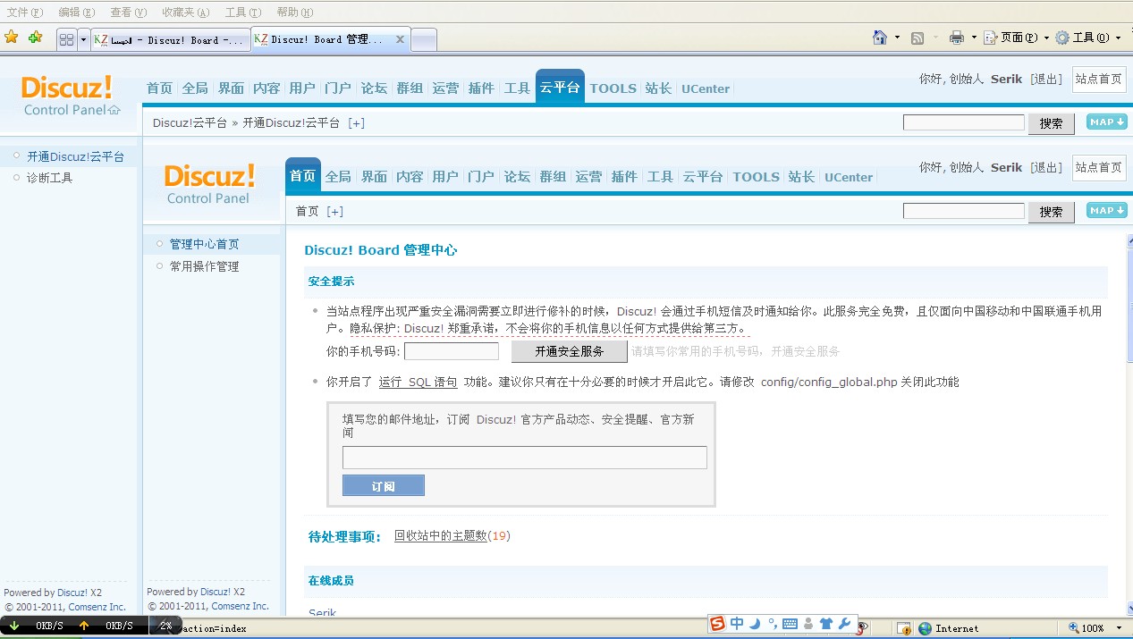Click the Print icon
Image resolution: width=1133 pixels, height=639 pixels.
(956, 38)
